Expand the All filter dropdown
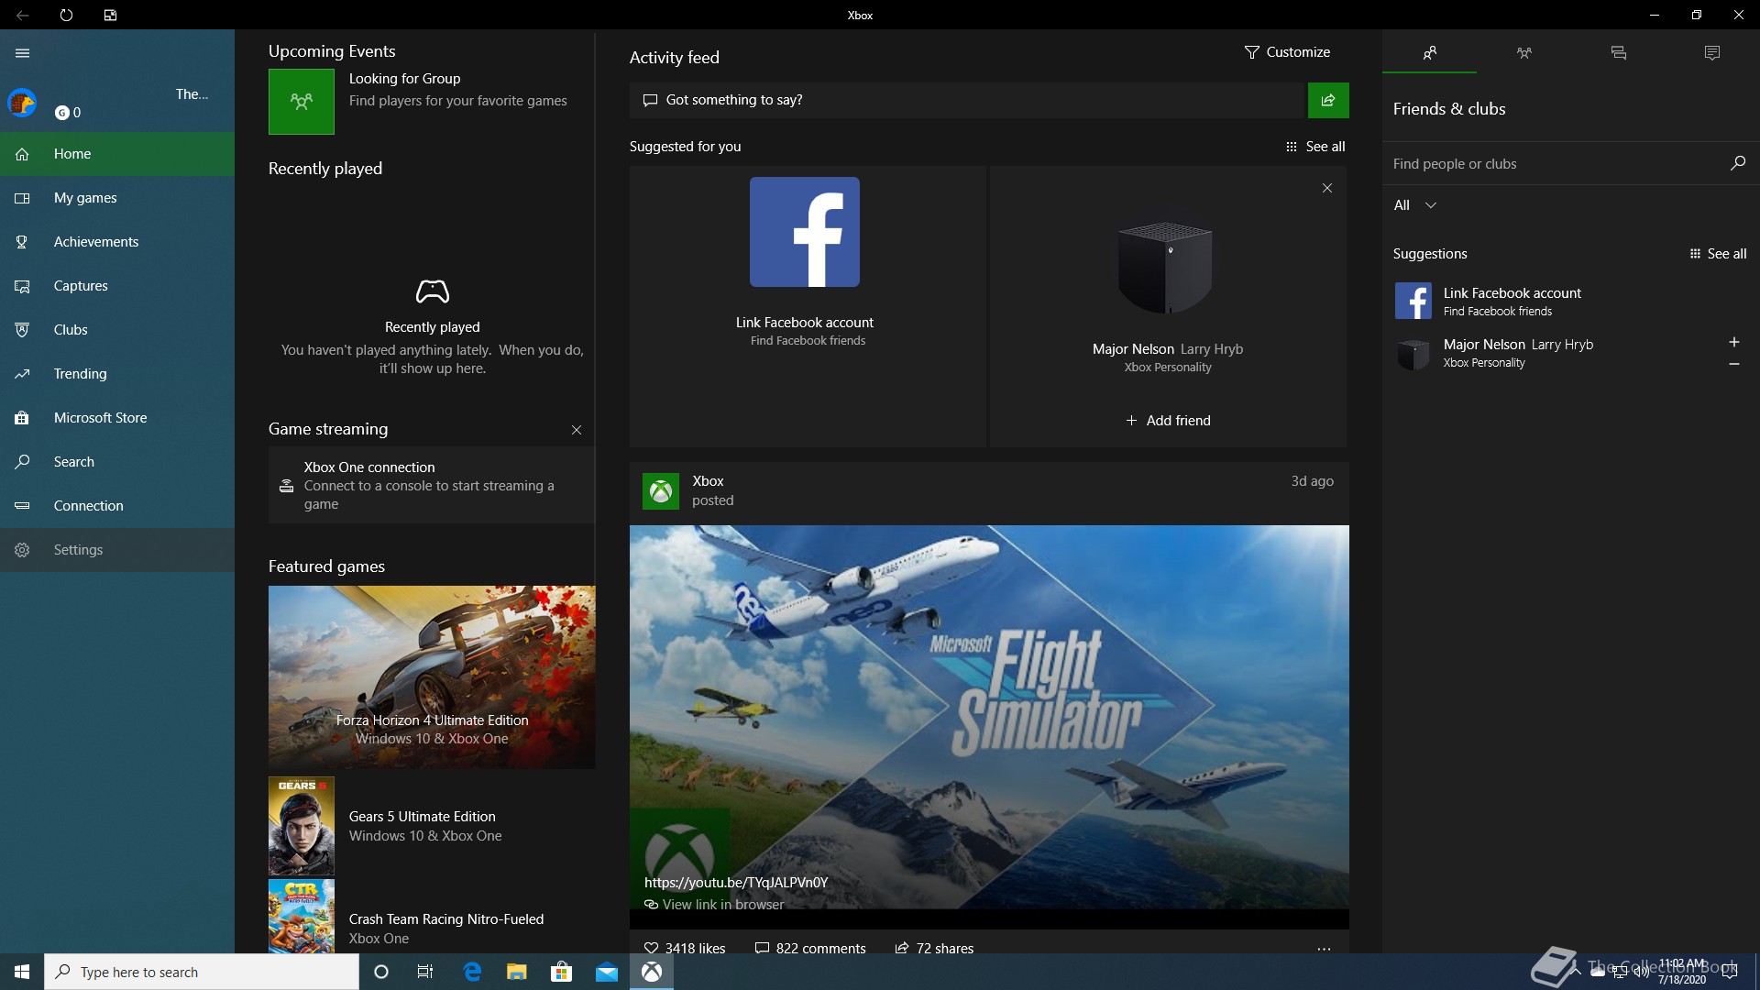The image size is (1760, 990). [1414, 205]
